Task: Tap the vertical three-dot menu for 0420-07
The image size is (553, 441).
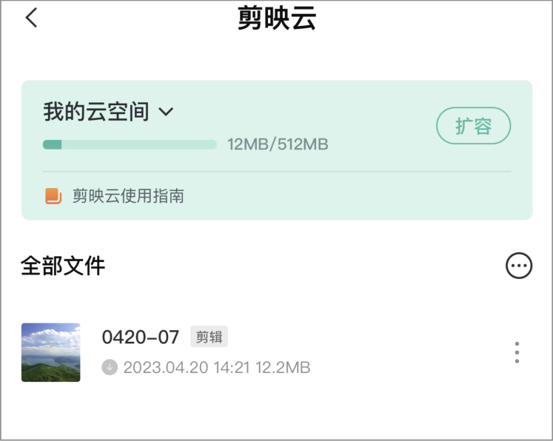Action: point(517,352)
